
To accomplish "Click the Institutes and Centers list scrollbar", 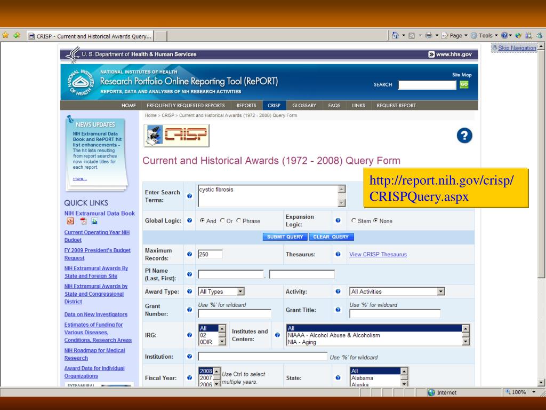I will coord(465,335).
